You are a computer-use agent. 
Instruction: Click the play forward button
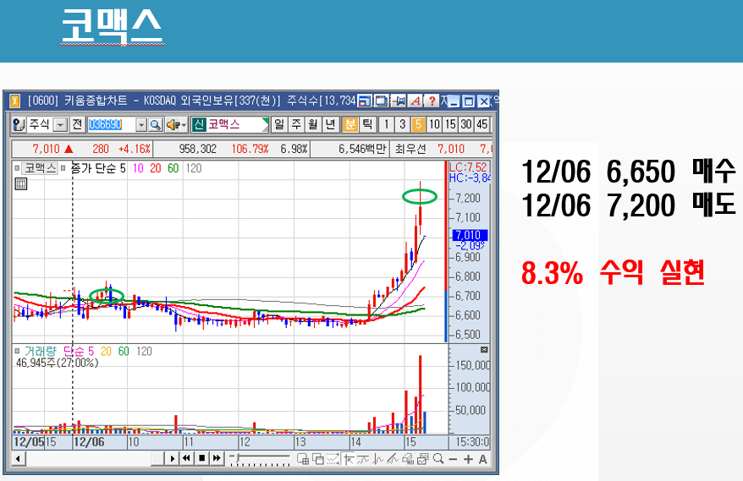click(x=173, y=458)
